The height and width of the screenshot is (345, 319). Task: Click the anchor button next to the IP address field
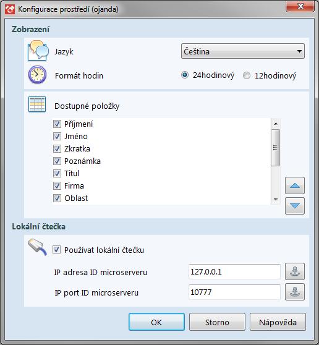point(295,271)
